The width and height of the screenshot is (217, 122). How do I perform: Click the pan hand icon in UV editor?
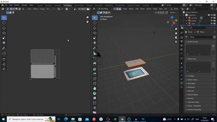[x=87, y=22]
